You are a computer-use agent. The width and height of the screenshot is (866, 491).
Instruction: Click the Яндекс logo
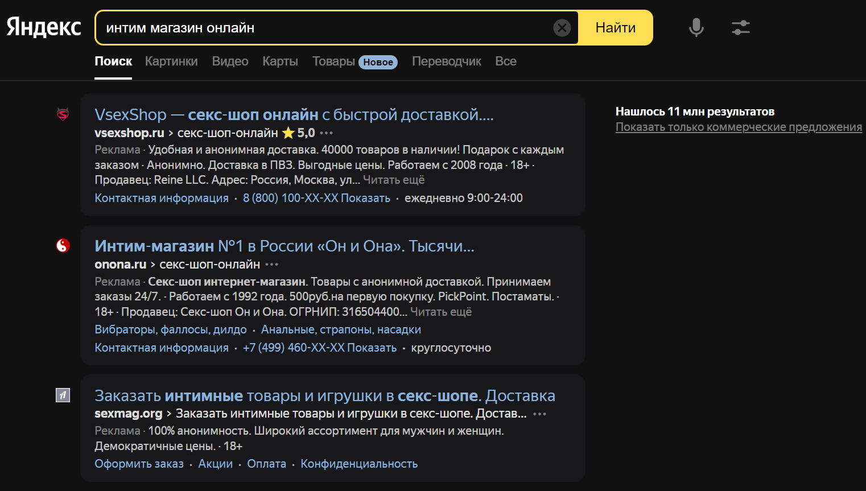pos(44,27)
